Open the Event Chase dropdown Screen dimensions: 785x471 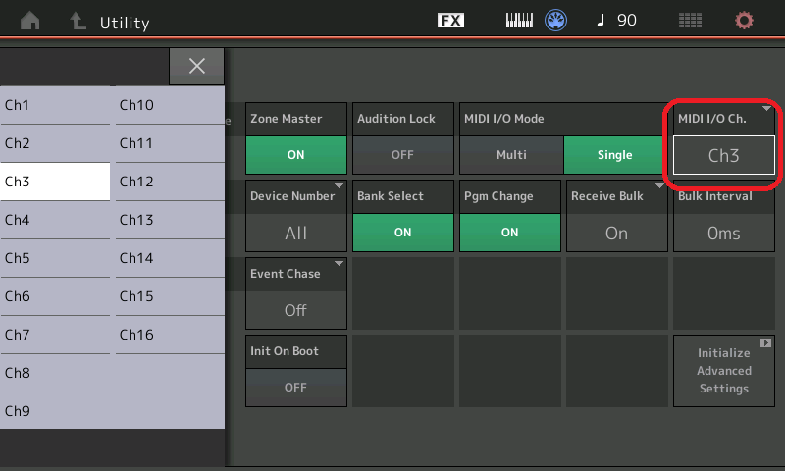pos(295,310)
